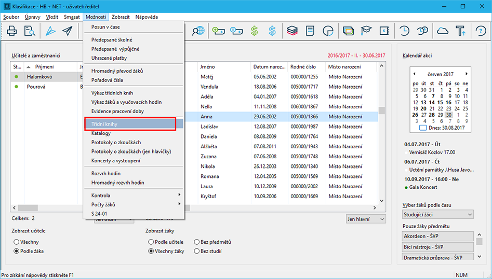Open the 'Jen hlavní' dropdown
Image resolution: width=492 pixels, height=279 pixels.
[366, 219]
